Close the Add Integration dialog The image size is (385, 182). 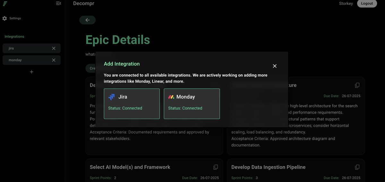click(x=275, y=66)
